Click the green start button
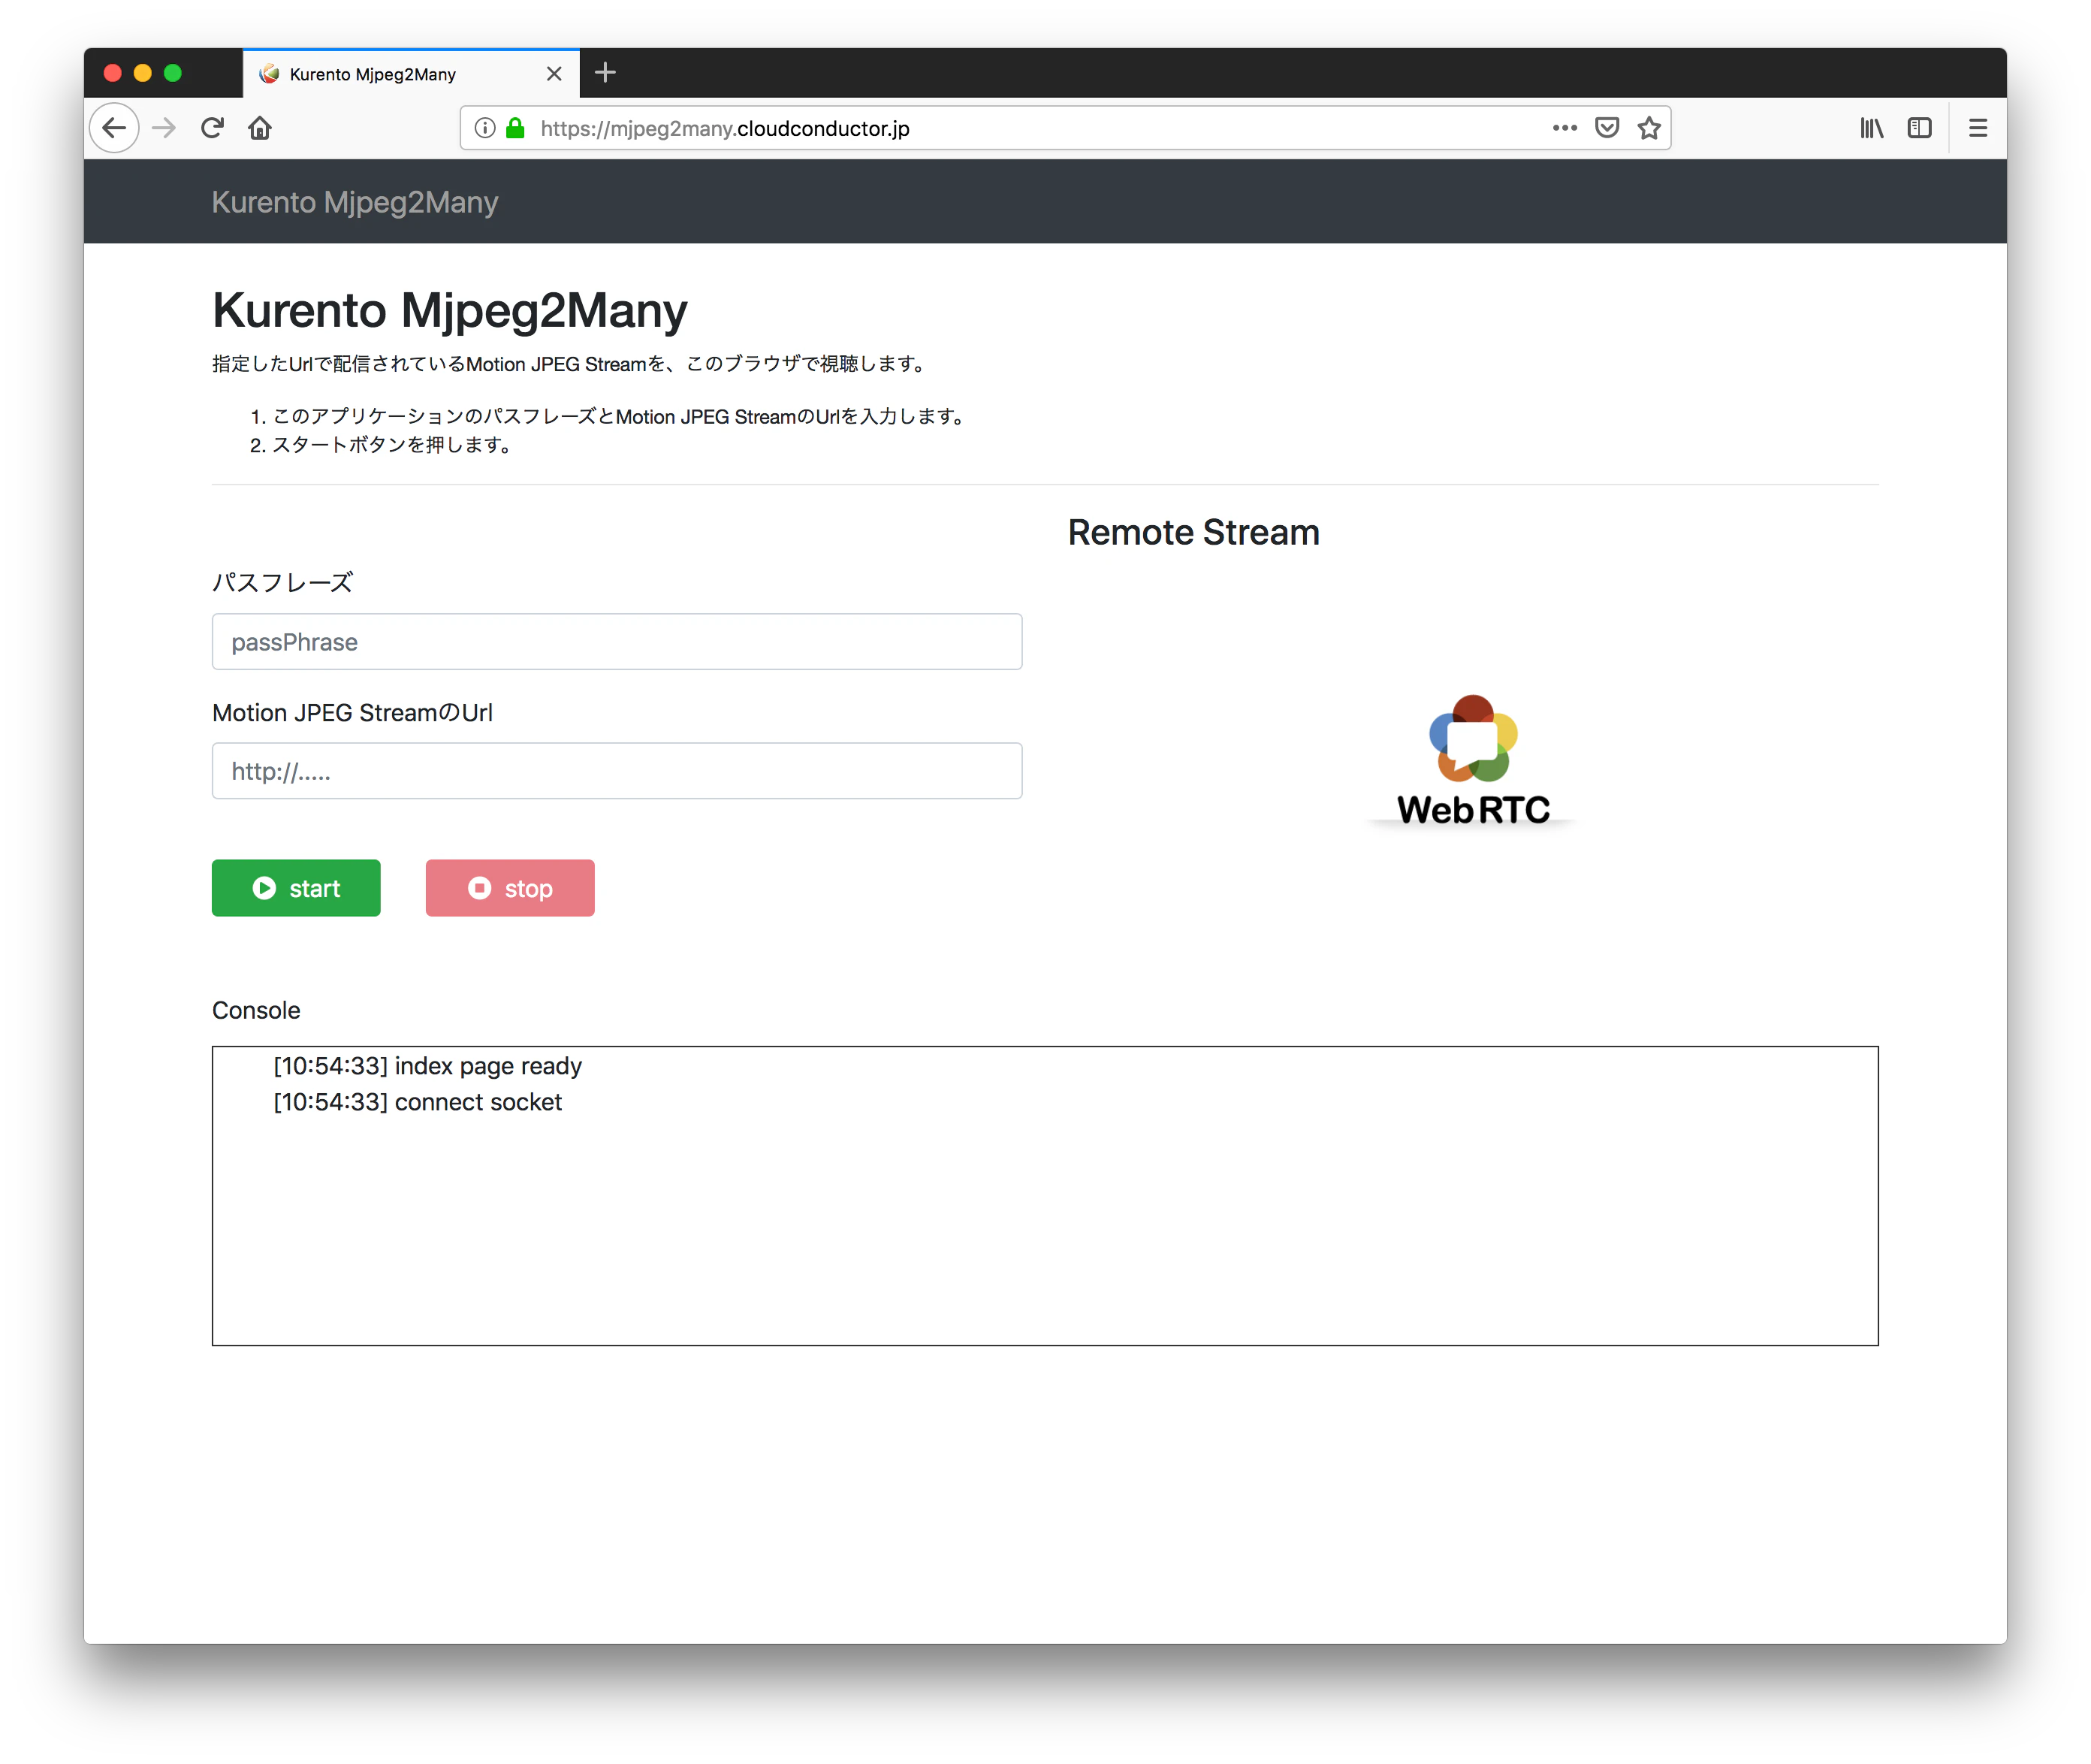 pyautogui.click(x=296, y=888)
